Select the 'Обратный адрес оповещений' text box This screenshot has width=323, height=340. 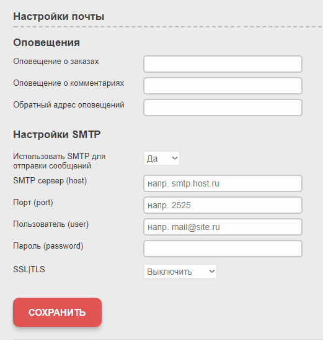223,108
